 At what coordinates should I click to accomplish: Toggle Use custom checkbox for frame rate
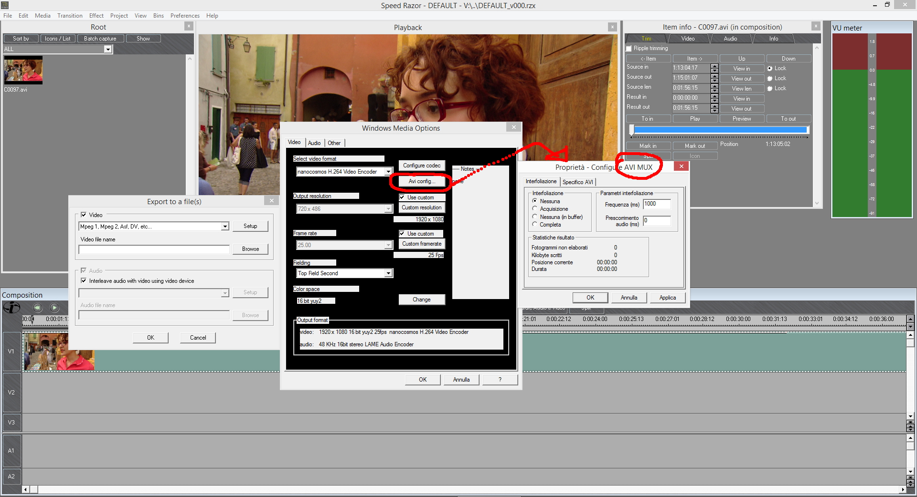tap(402, 233)
